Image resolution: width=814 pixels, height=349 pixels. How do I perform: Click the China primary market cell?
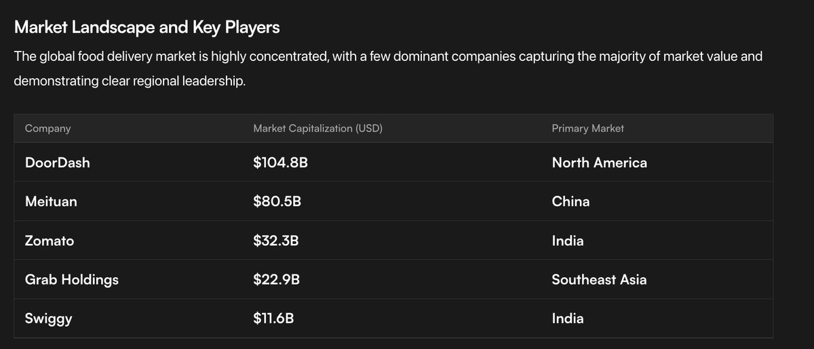(x=570, y=201)
